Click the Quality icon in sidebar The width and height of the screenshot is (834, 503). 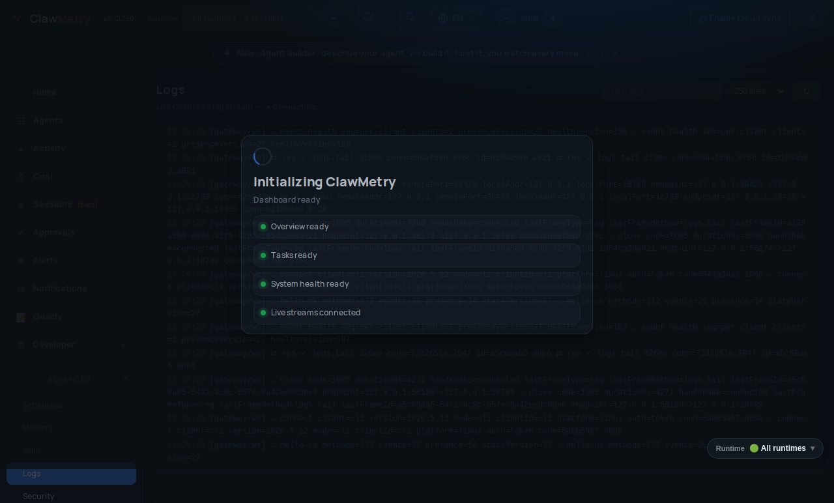coord(21,317)
